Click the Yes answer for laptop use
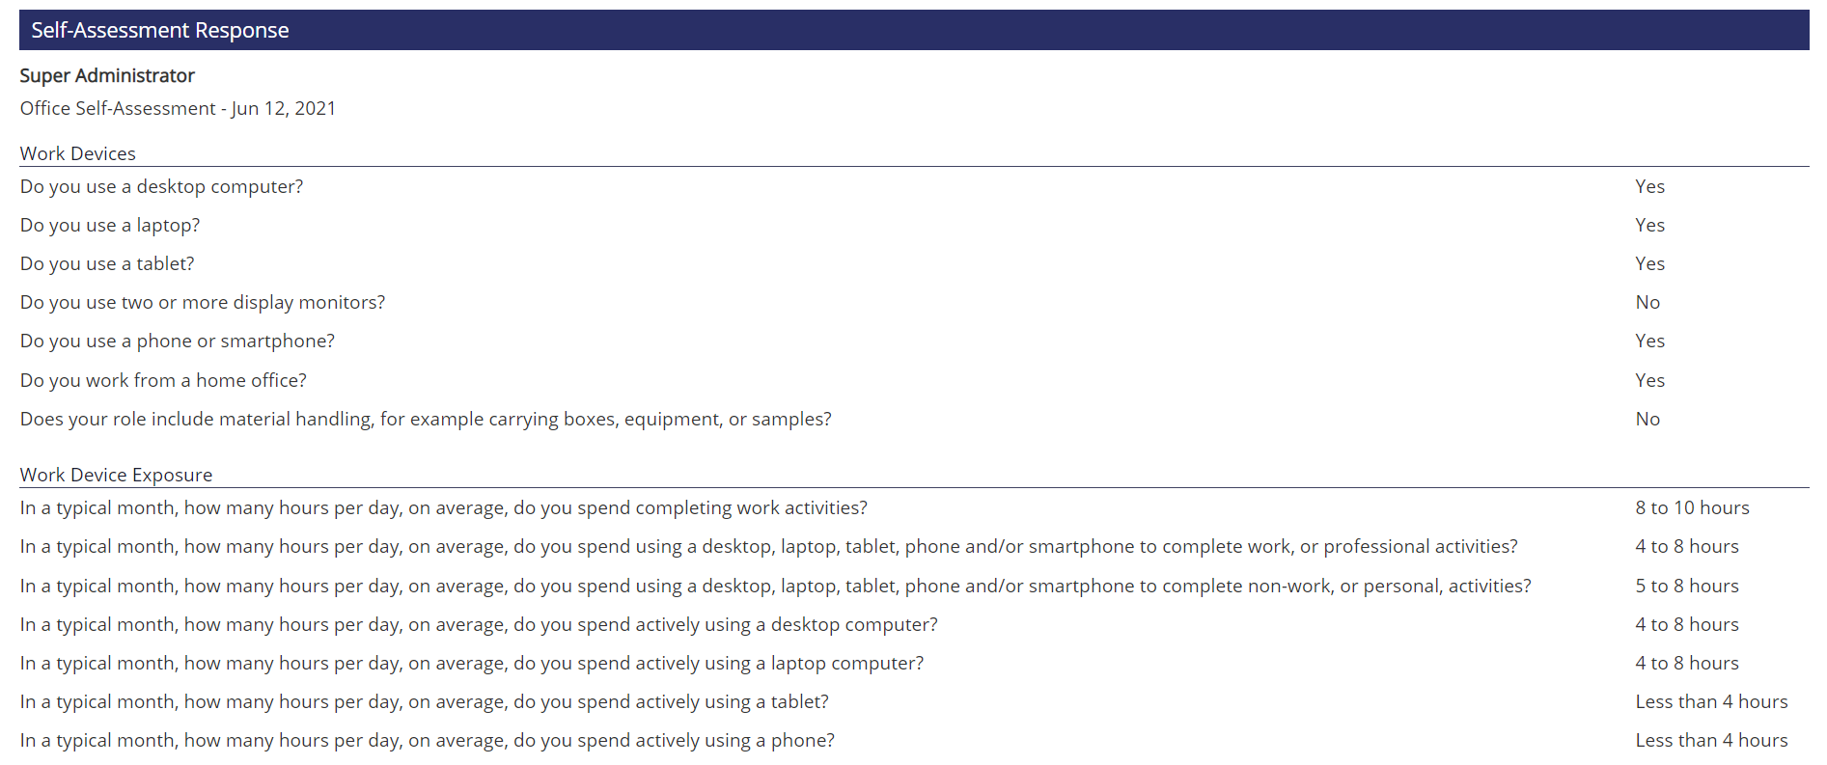Screen dimensions: 1827x765 1650,225
